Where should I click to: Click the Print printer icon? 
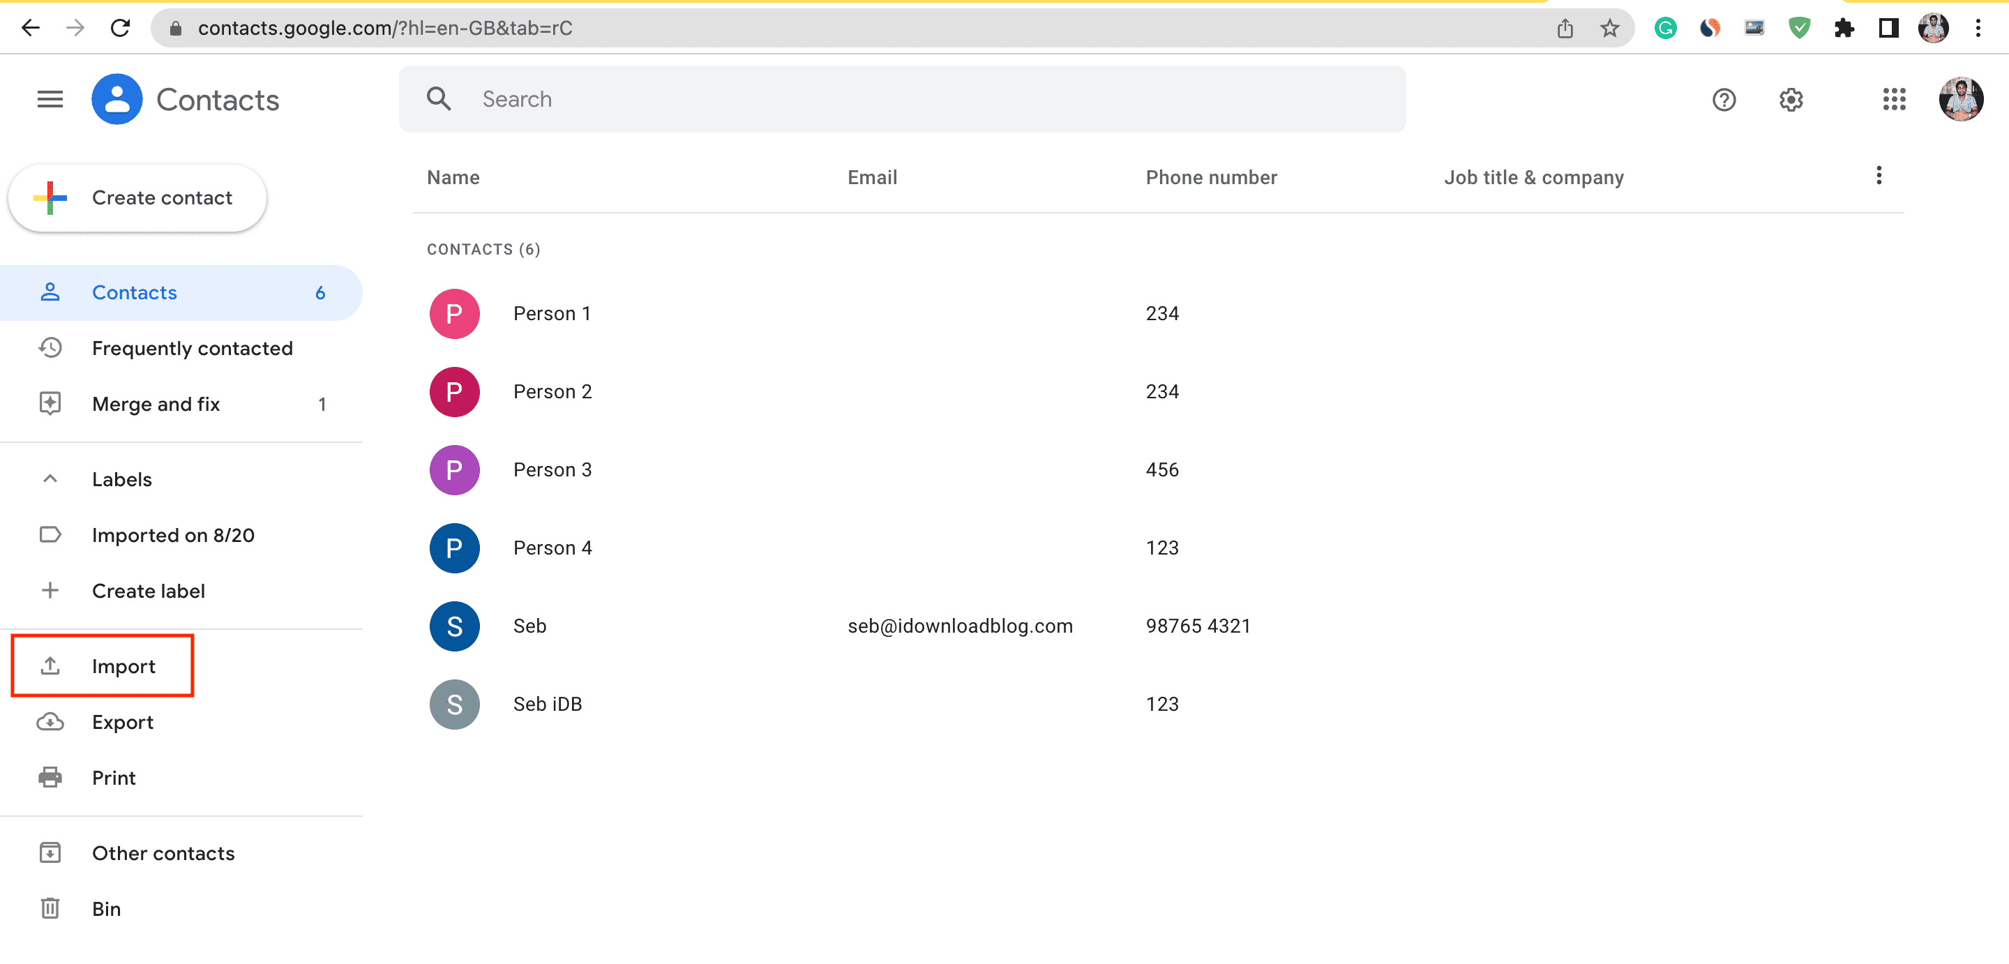pos(50,778)
